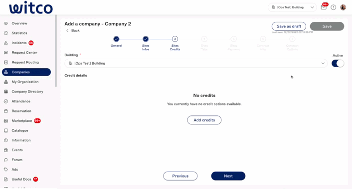Click the Useful Docs document icon

(x=6, y=179)
